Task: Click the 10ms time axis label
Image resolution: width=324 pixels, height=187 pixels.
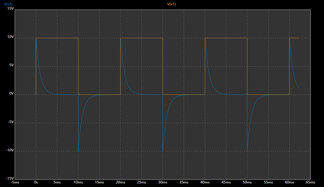Action: (78, 183)
